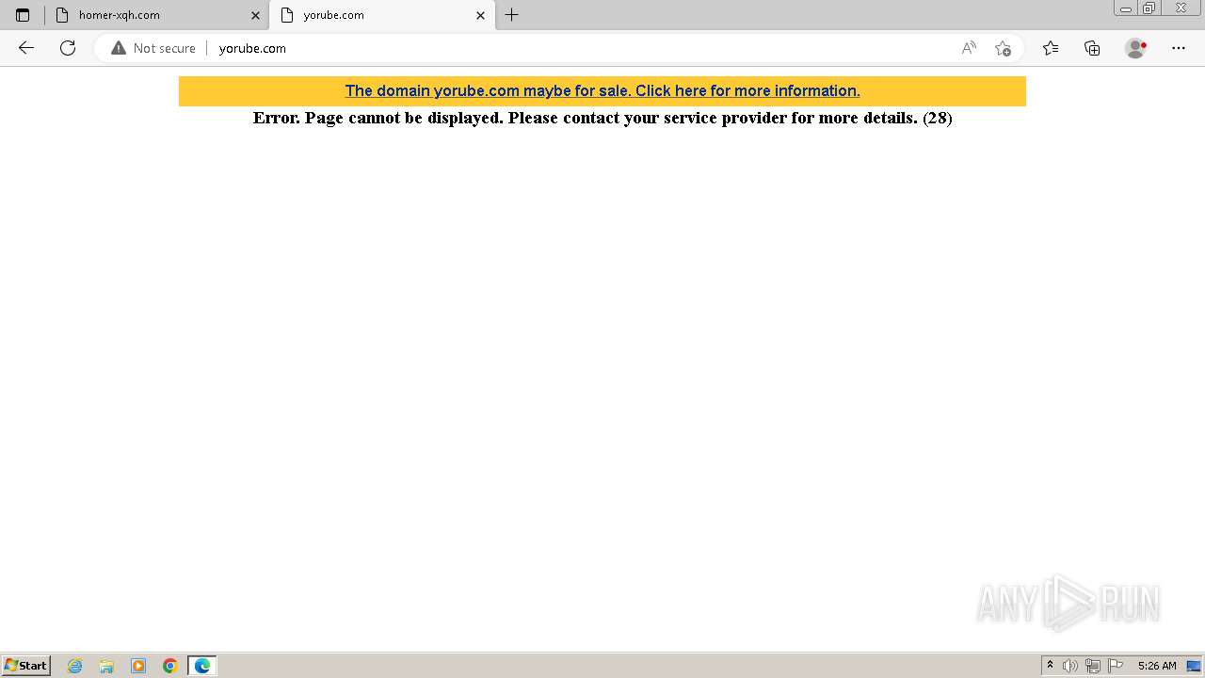Open network status tray icon
Viewport: 1205px width, 678px height.
(1093, 666)
